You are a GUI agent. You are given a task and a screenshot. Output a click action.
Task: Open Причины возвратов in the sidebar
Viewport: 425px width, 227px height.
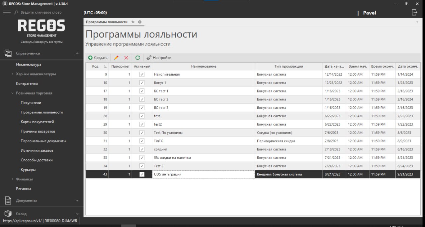coord(38,132)
